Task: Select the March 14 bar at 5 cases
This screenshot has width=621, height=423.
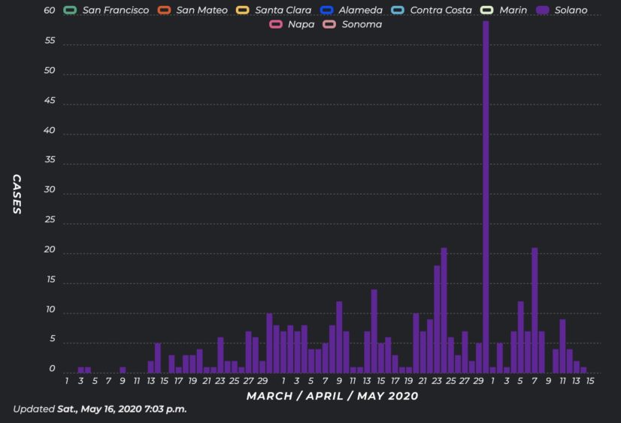Action: point(158,358)
